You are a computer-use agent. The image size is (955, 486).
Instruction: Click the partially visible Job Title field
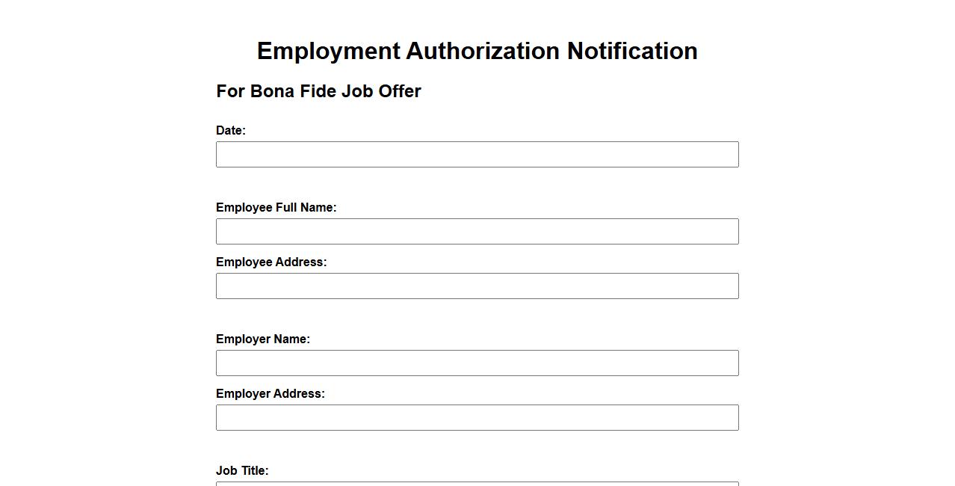click(477, 484)
